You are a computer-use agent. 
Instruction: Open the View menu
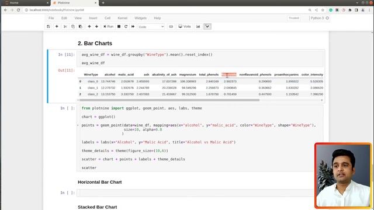tap(78, 18)
